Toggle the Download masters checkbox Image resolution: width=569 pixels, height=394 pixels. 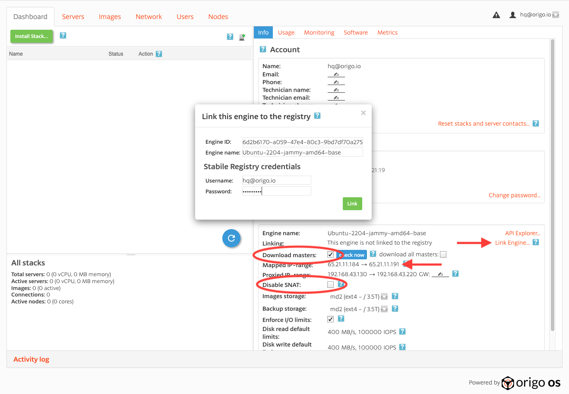(331, 255)
